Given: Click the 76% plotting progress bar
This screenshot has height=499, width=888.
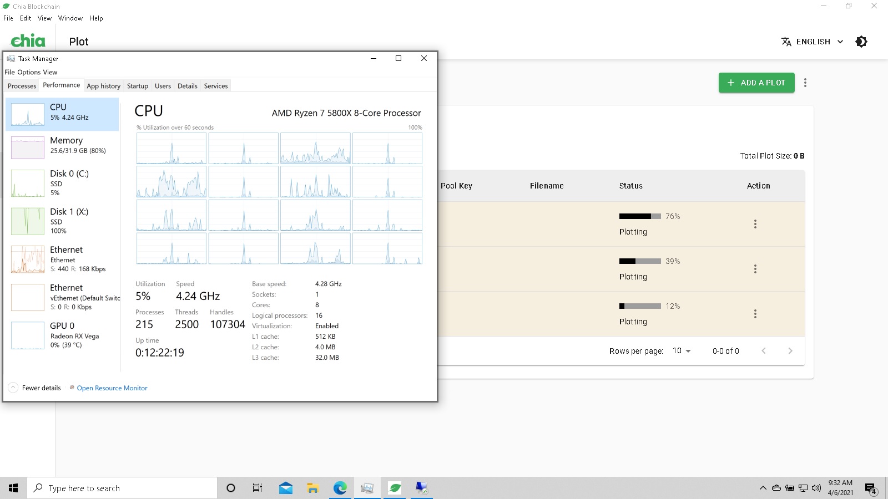Looking at the screenshot, I should pos(640,216).
